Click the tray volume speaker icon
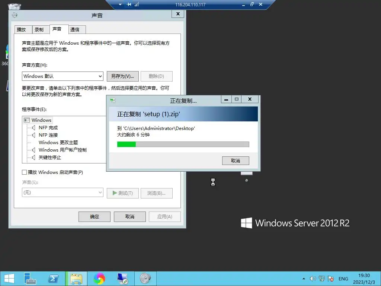 point(313,279)
